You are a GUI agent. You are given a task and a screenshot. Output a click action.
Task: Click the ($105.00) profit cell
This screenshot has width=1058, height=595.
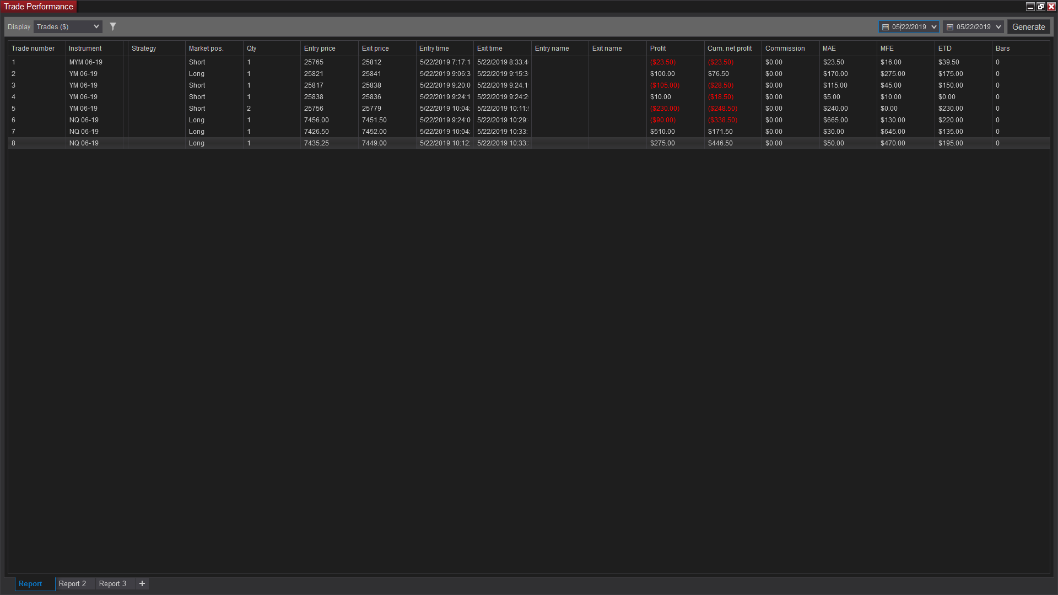coord(675,85)
